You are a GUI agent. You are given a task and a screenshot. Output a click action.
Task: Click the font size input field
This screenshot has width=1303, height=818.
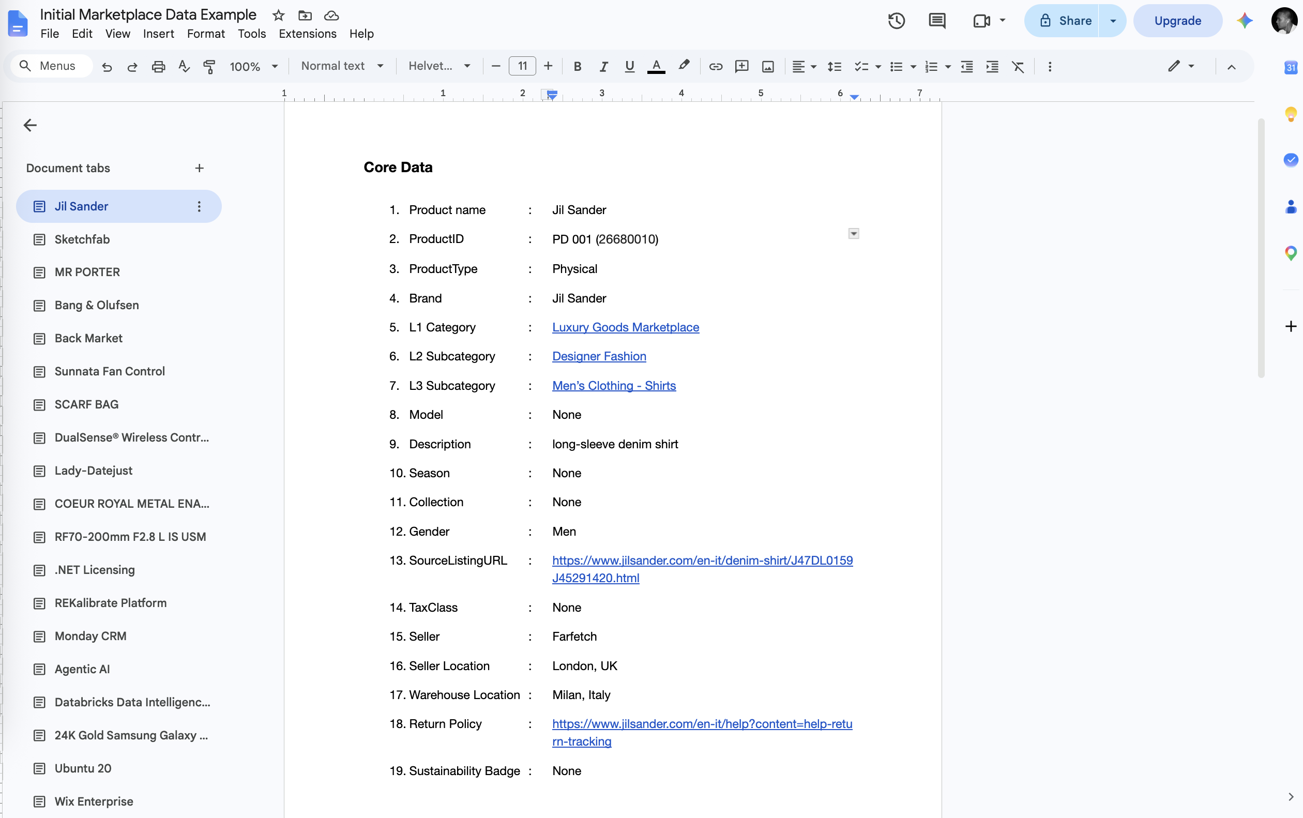tap(522, 66)
